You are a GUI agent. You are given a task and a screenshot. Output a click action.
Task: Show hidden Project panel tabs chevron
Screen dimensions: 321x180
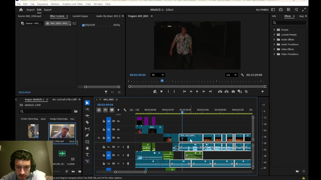(x=79, y=99)
